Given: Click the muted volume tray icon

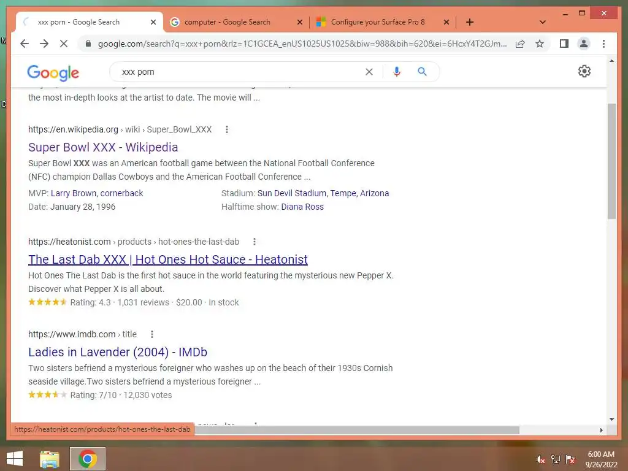Looking at the screenshot, I should pos(540,459).
